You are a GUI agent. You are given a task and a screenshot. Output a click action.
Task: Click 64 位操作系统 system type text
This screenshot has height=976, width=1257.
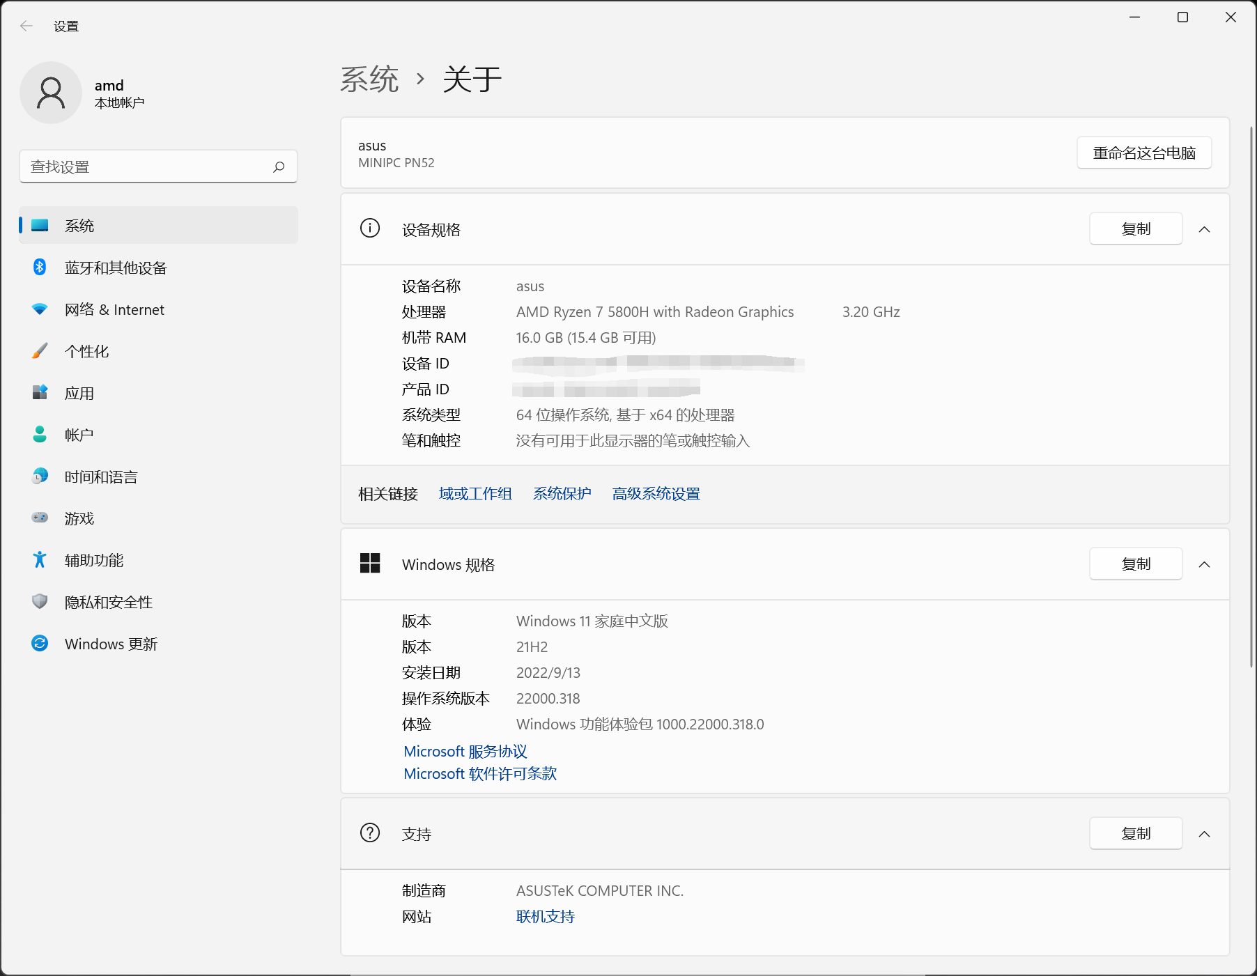(x=625, y=415)
